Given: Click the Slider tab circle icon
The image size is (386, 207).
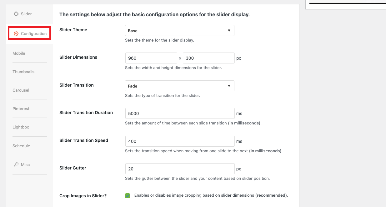Looking at the screenshot, I should pos(16,14).
